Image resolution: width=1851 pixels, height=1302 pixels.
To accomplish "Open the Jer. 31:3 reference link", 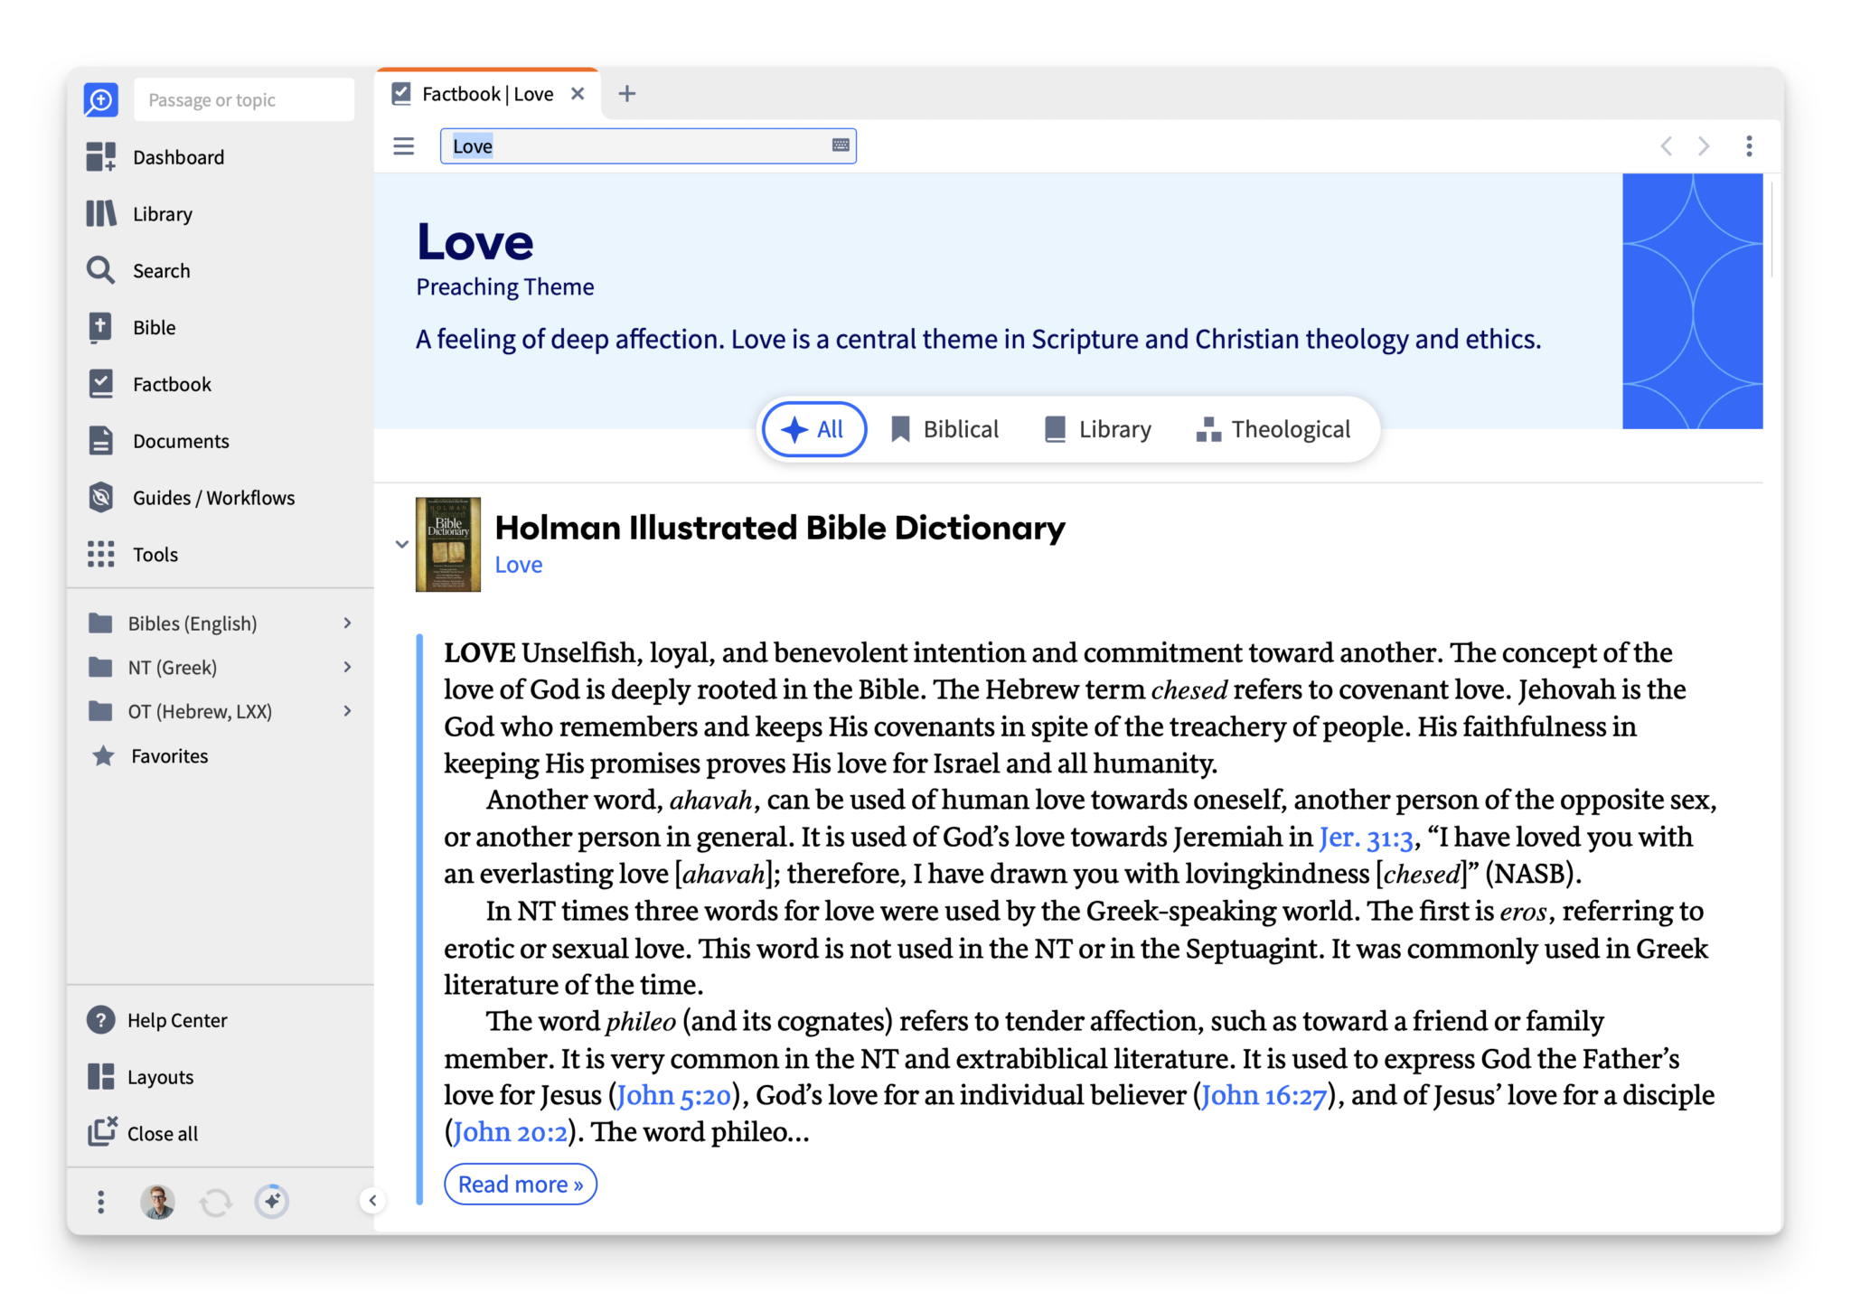I will click(x=1365, y=837).
